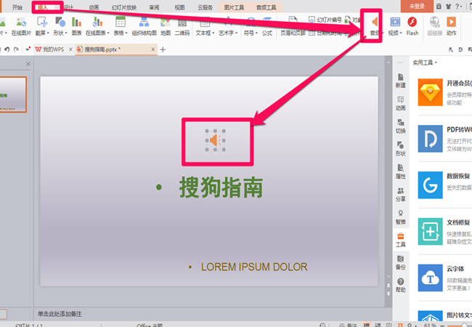This screenshot has height=327, width=472.
Task: Switch to the Slide Show (幻灯片放映) tab
Action: tap(124, 7)
